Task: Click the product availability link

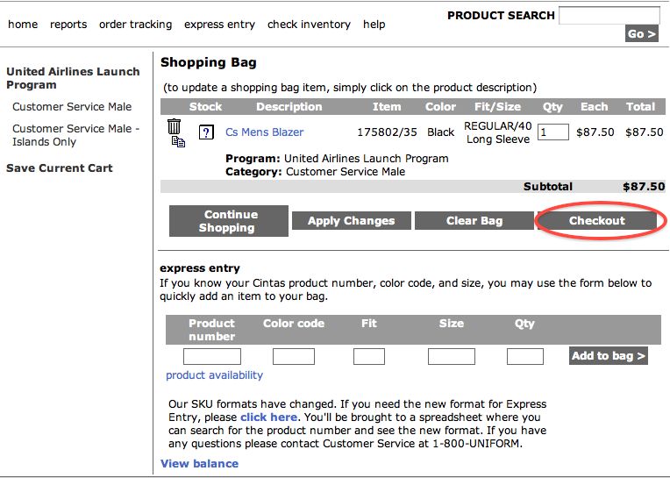Action: [x=215, y=375]
